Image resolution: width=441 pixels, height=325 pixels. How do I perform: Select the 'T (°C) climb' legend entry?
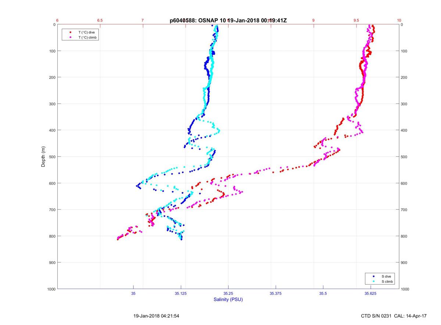[88, 37]
